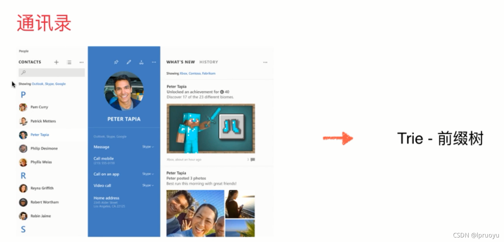The height and width of the screenshot is (242, 504).
Task: Click 'Peter posted 3 photos' text
Action: click(x=186, y=178)
